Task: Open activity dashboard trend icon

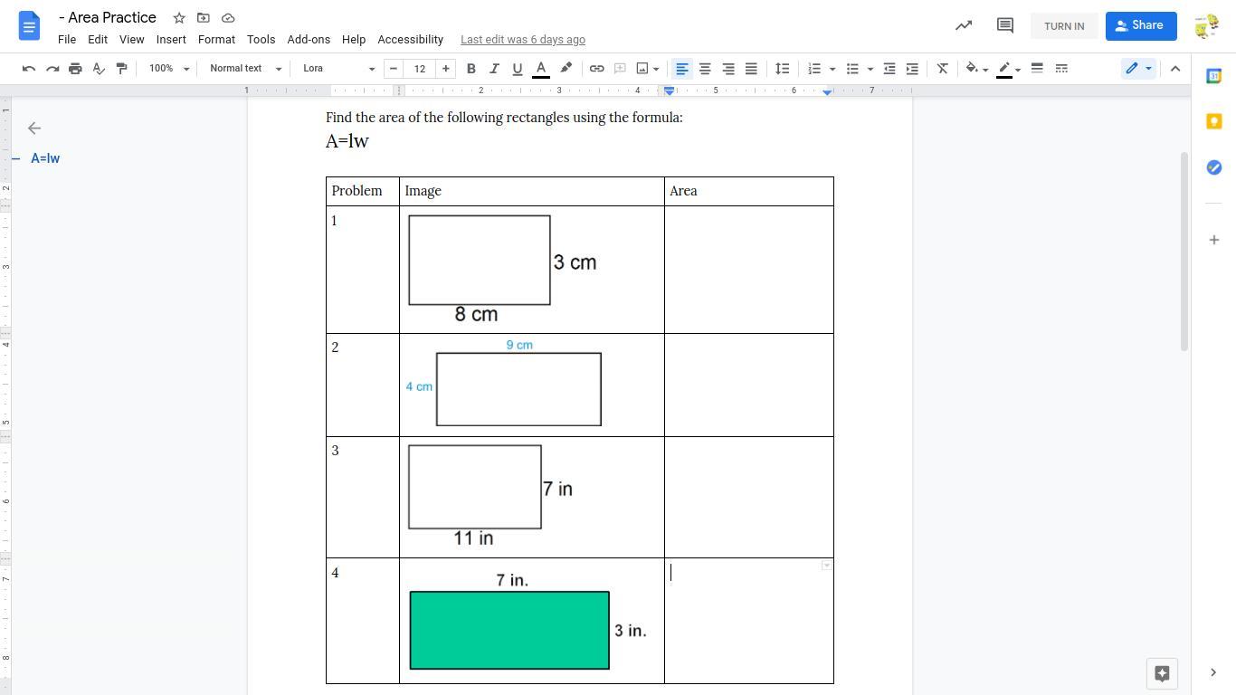Action: point(964,26)
